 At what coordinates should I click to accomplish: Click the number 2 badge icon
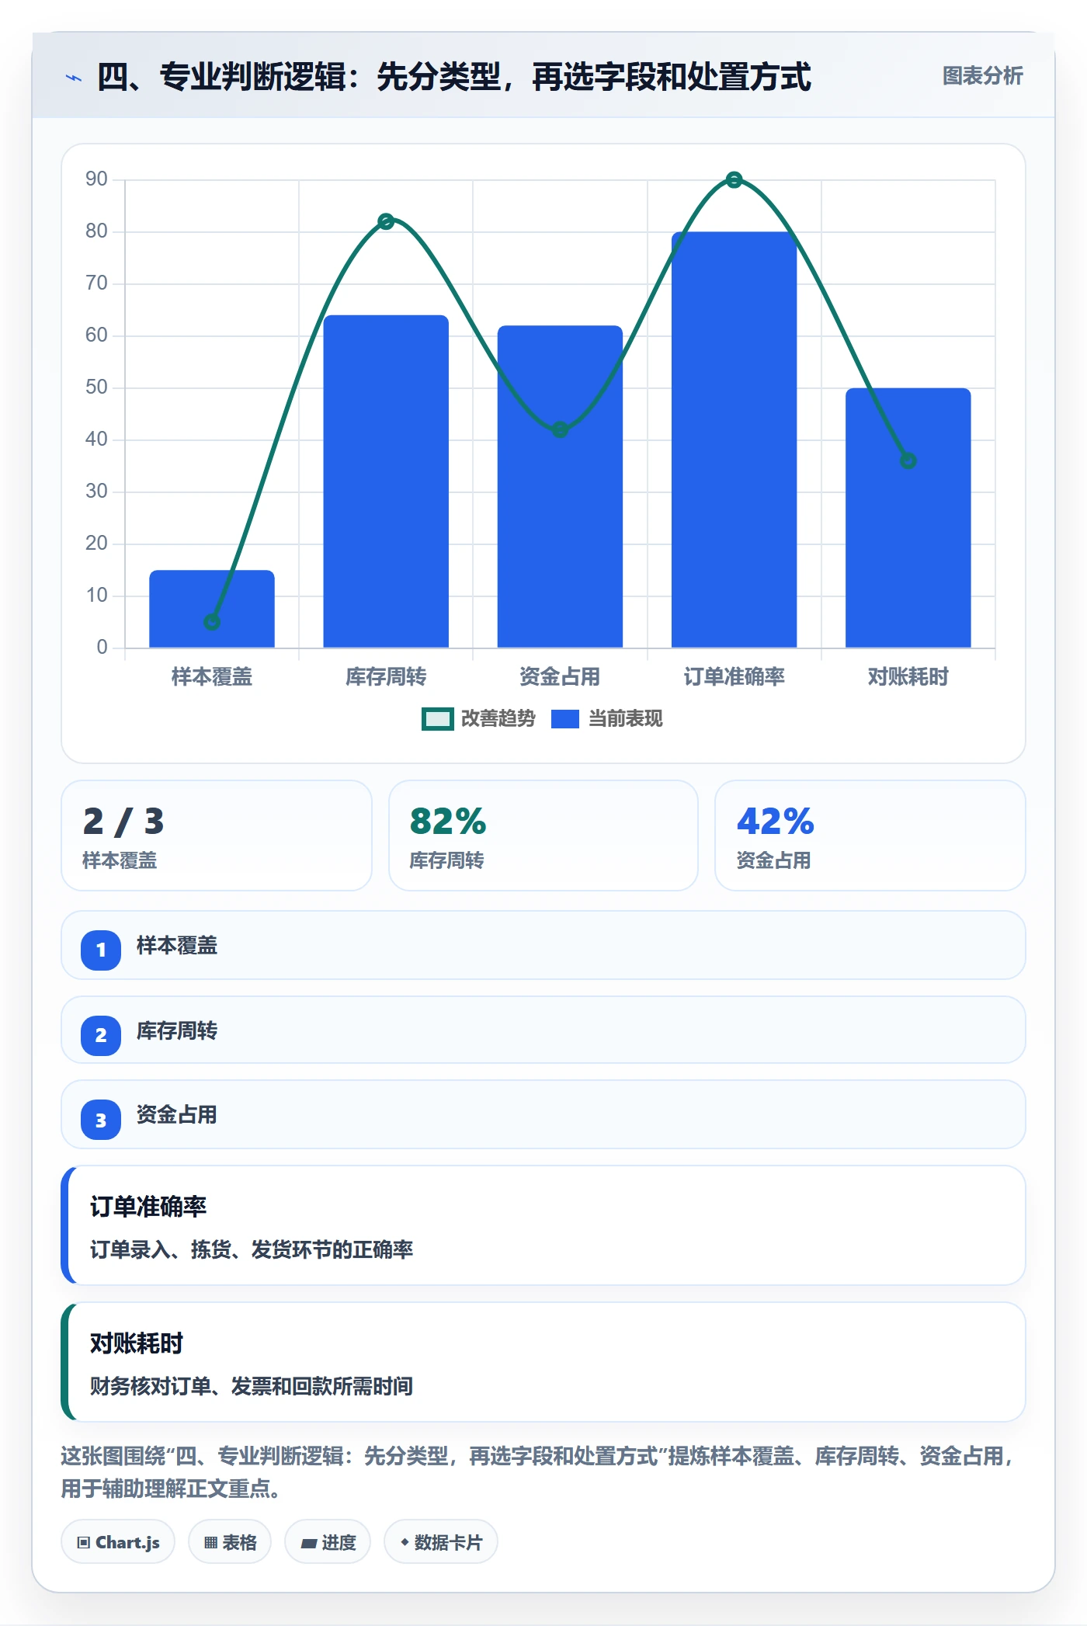[x=101, y=1035]
